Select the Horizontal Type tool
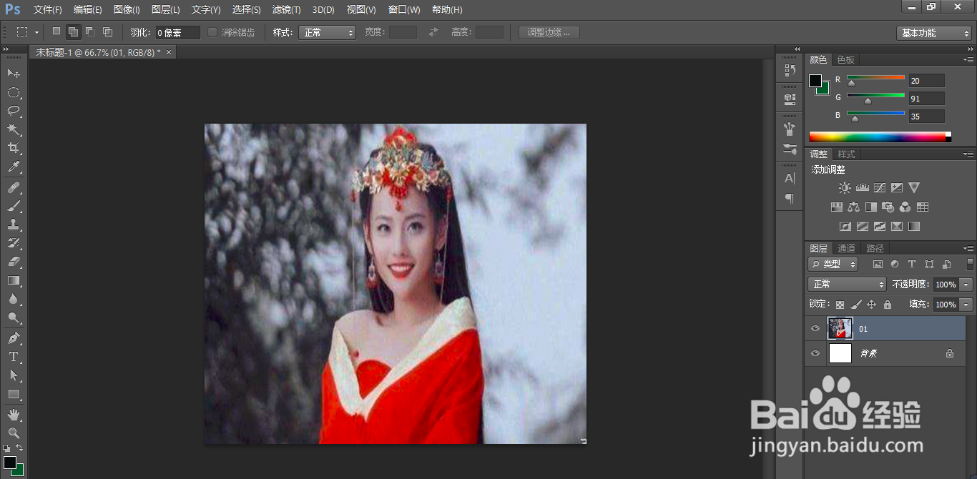Image resolution: width=977 pixels, height=479 pixels. click(14, 356)
